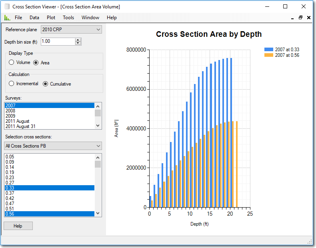
Task: Click the orange legend swatch for 2007 at 0.56
Action: [269, 55]
